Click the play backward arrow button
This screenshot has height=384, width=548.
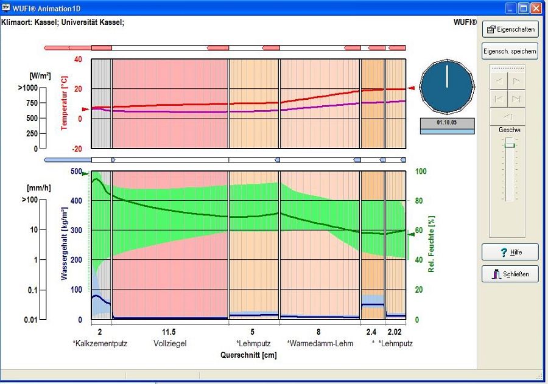click(x=499, y=80)
